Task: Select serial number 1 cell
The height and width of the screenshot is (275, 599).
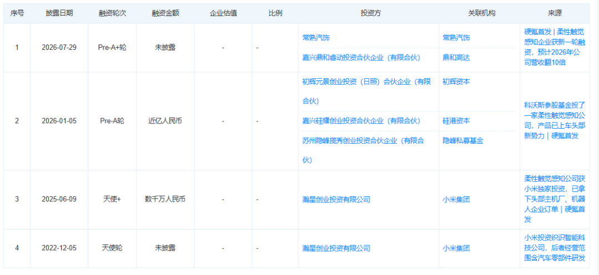Action: click(x=17, y=48)
